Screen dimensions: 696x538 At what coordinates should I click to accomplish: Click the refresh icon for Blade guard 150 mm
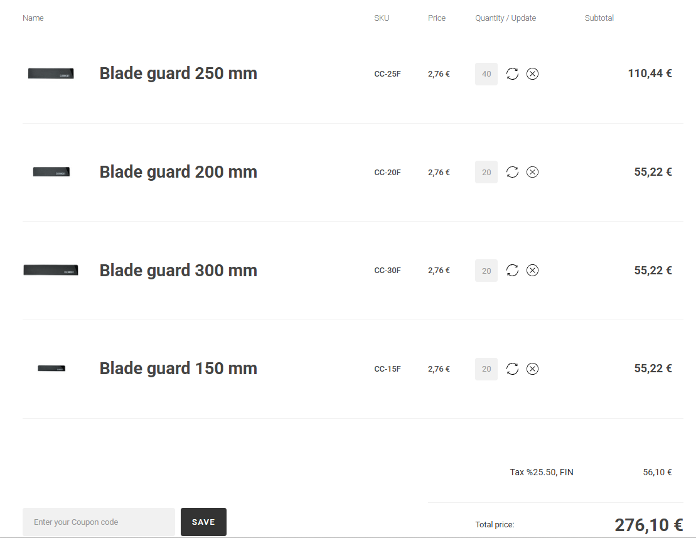point(512,369)
